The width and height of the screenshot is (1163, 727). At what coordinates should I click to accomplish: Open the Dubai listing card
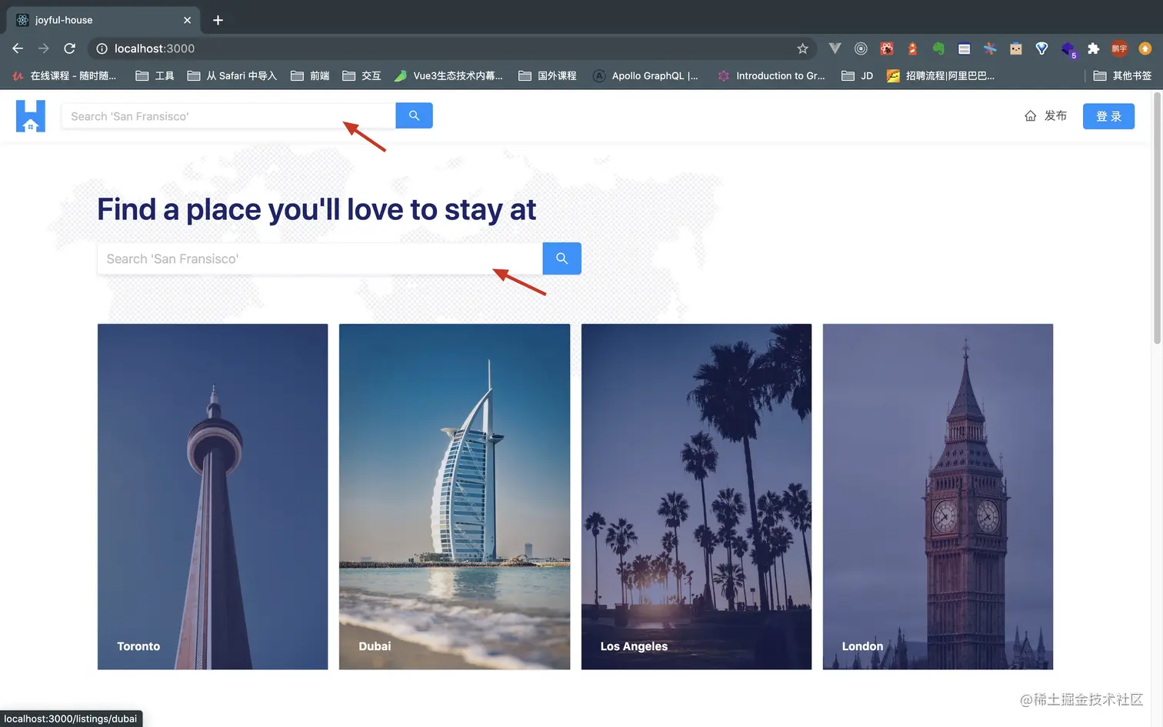[455, 496]
